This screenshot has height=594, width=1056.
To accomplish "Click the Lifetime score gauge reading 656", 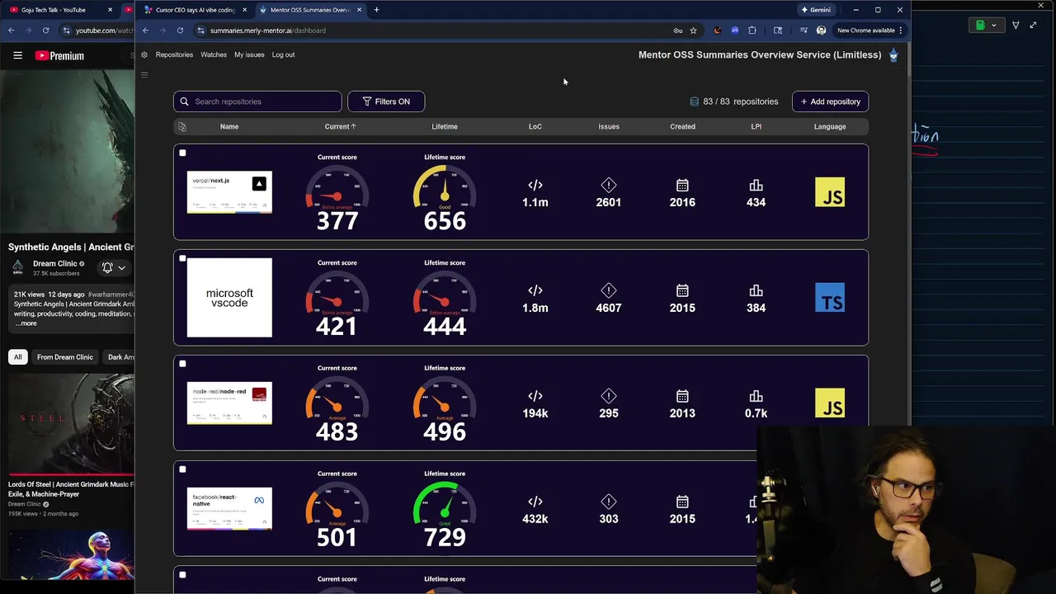I will pyautogui.click(x=445, y=198).
